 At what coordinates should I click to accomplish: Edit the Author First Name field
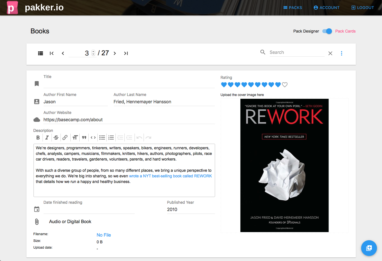click(x=76, y=102)
